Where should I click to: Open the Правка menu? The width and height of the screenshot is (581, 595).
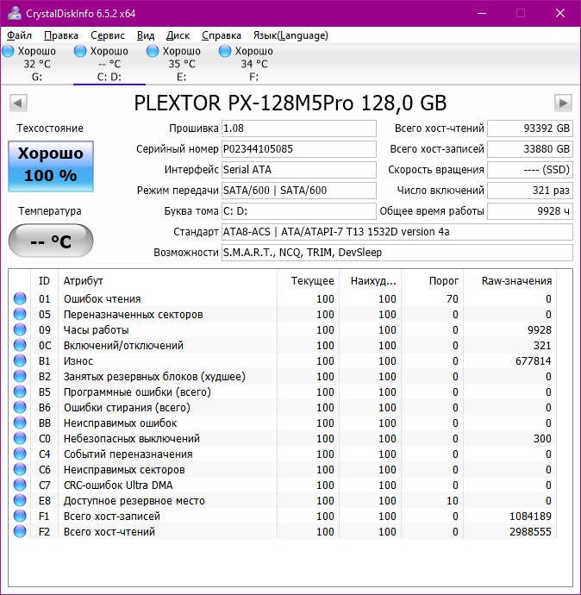pyautogui.click(x=61, y=35)
